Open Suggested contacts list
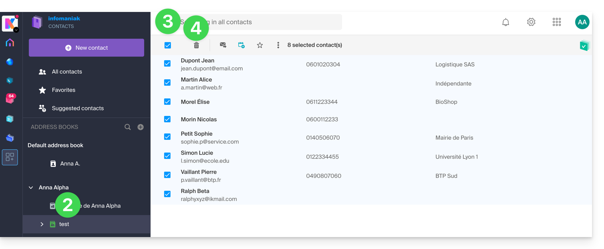Viewport: 604px width, 249px height. 77,108
